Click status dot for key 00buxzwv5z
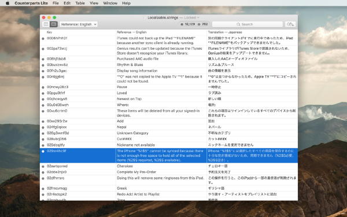The width and height of the screenshot is (347, 217). [x=43, y=65]
